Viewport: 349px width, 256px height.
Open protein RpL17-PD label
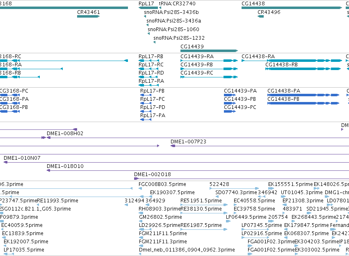coord(153,107)
